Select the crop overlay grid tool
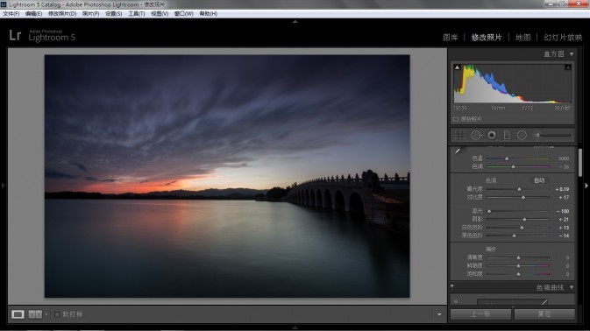The height and width of the screenshot is (331, 590). tap(459, 135)
